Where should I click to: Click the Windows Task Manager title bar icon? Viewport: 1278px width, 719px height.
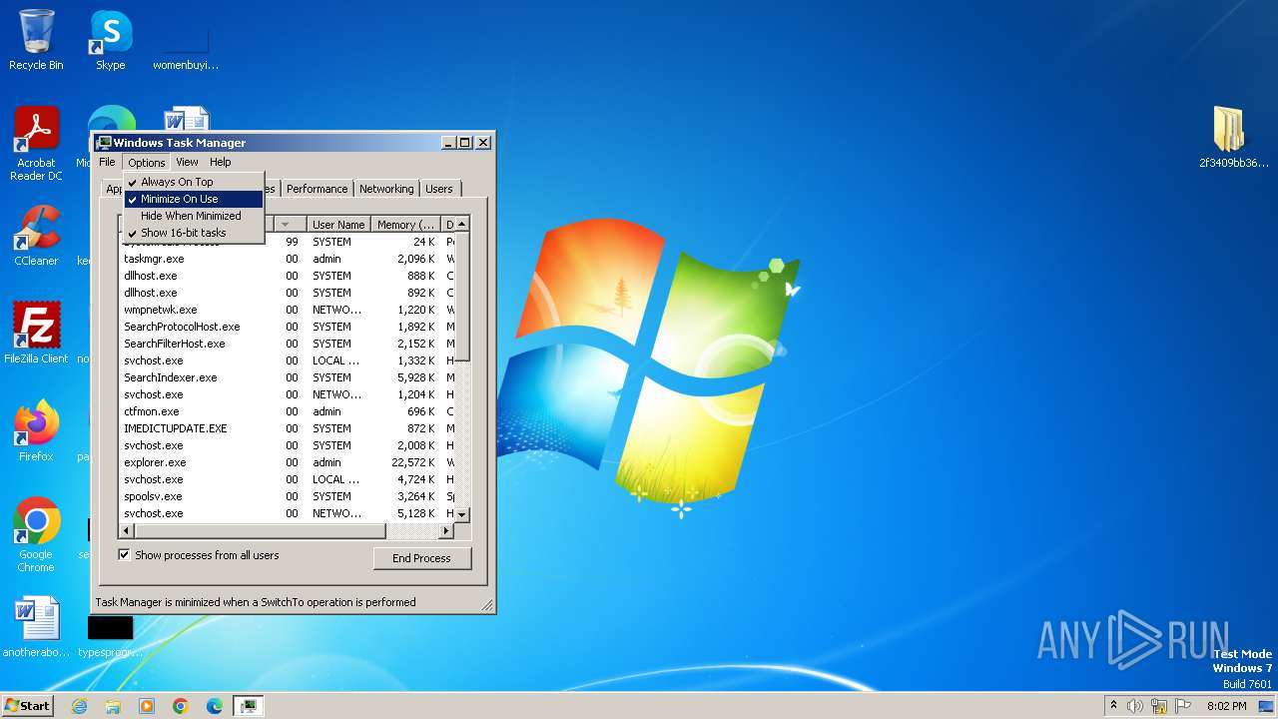[104, 143]
